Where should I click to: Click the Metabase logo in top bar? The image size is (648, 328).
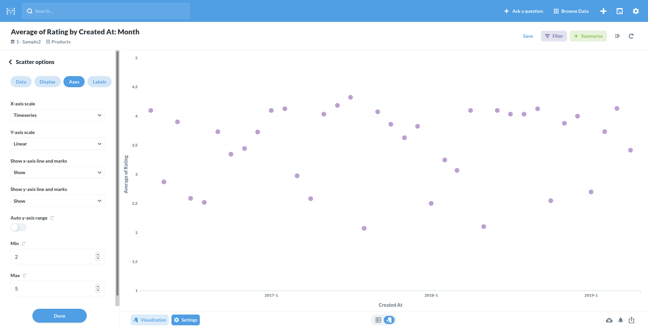point(10,11)
